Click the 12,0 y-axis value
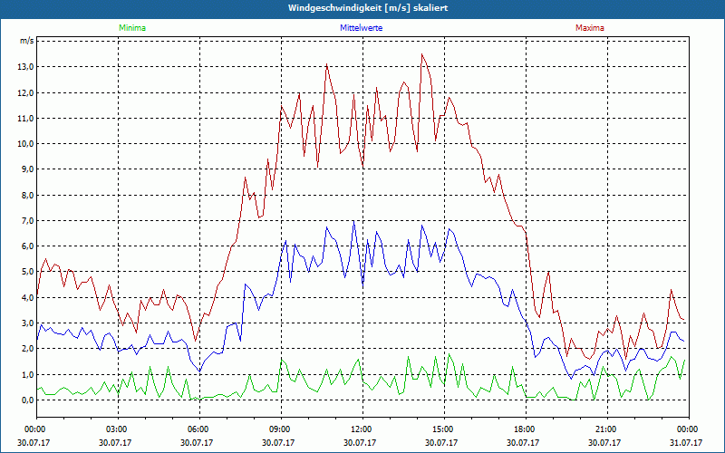Image resolution: width=725 pixels, height=453 pixels. click(x=27, y=92)
